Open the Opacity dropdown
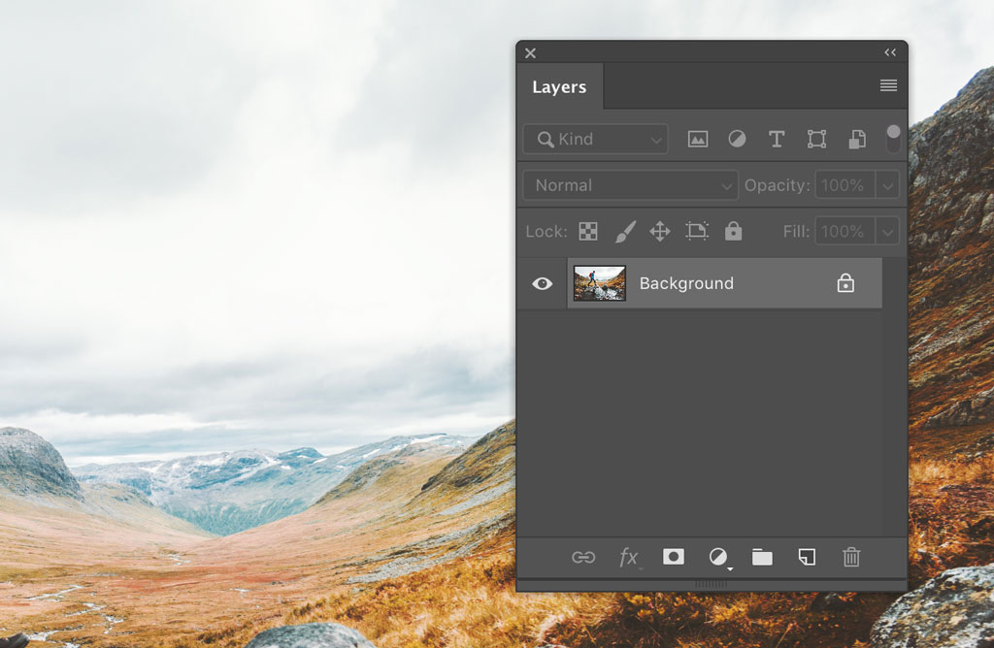 (x=889, y=184)
